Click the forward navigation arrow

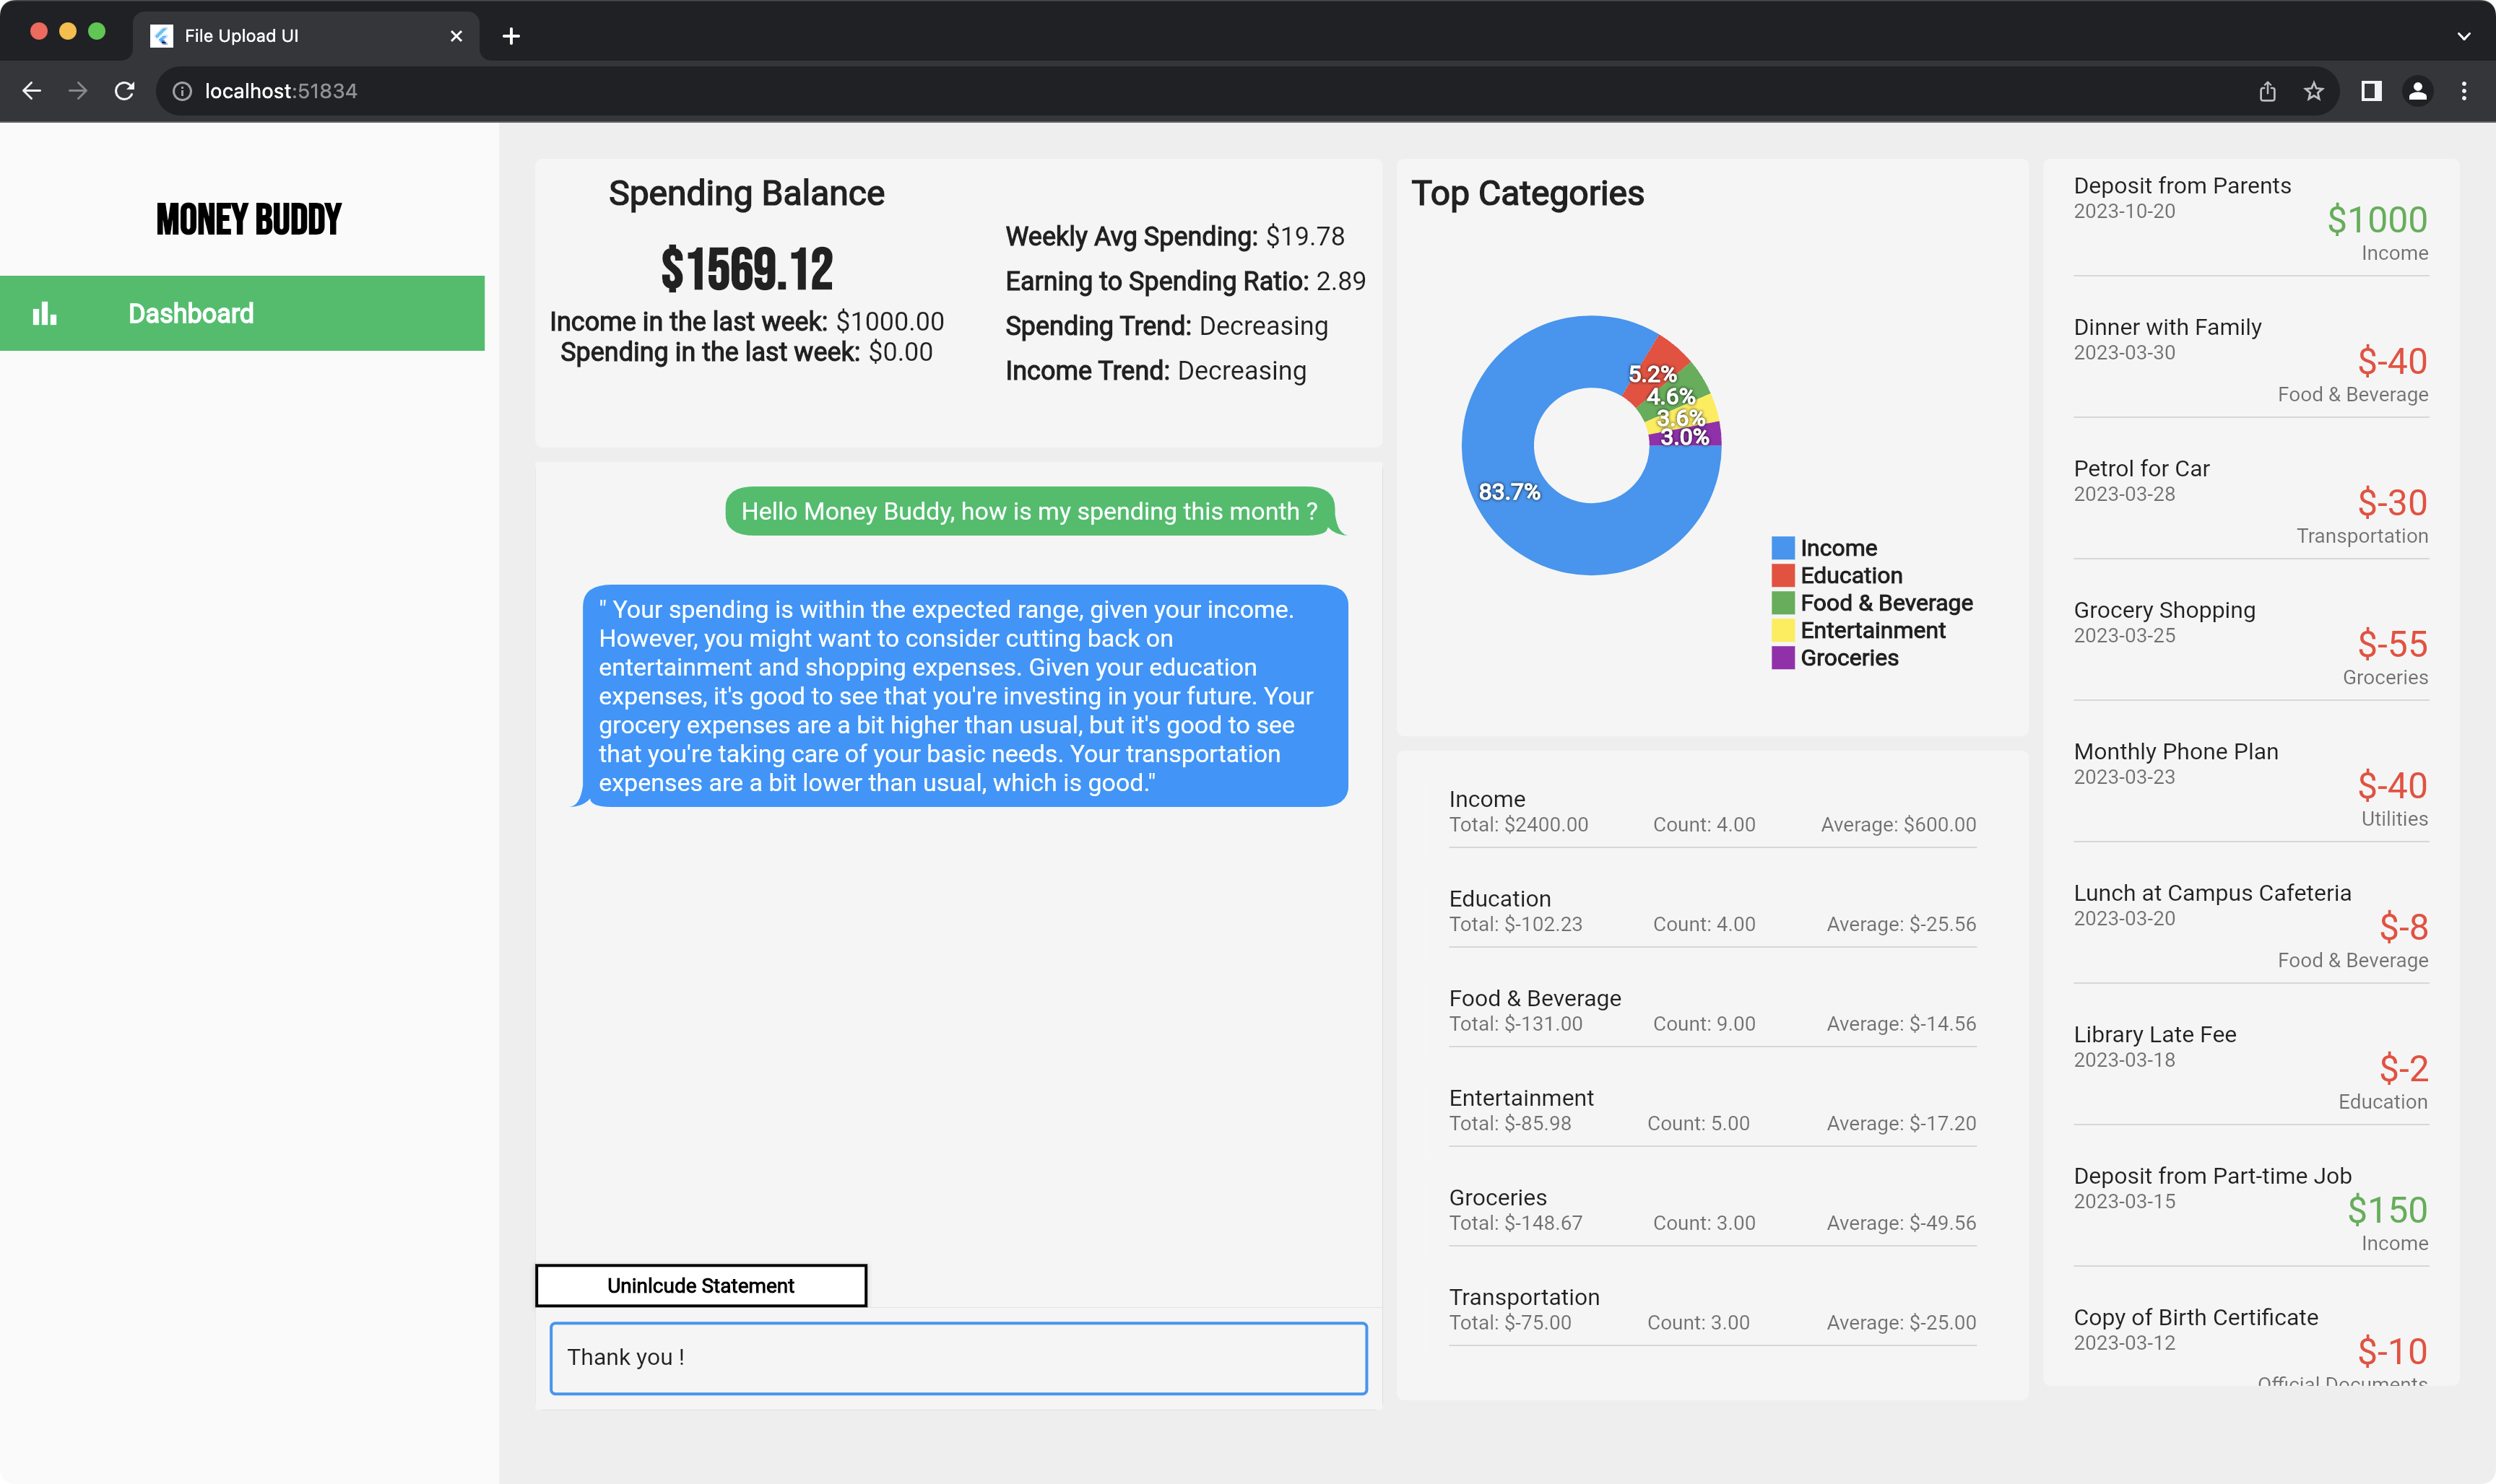78,90
